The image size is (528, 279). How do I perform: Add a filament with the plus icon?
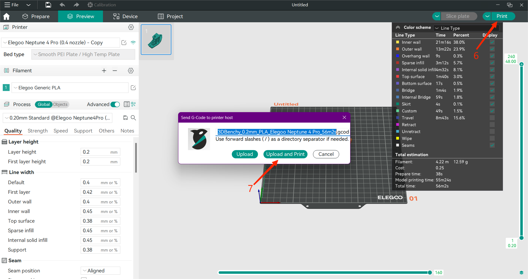[x=104, y=71]
